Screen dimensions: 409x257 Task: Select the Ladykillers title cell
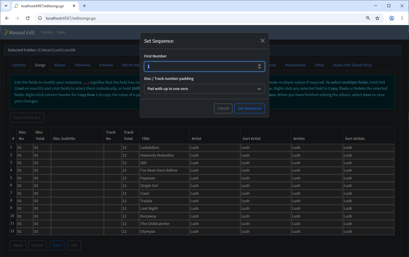click(x=164, y=148)
